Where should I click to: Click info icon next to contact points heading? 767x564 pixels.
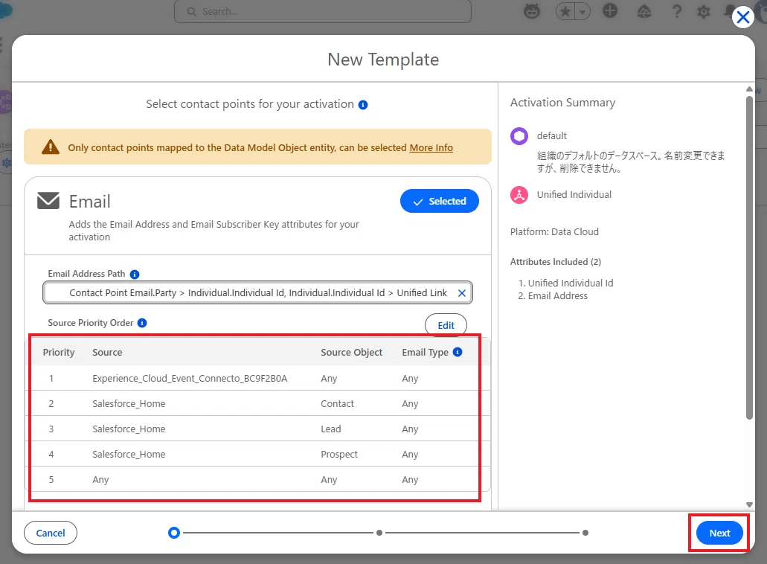click(x=363, y=105)
